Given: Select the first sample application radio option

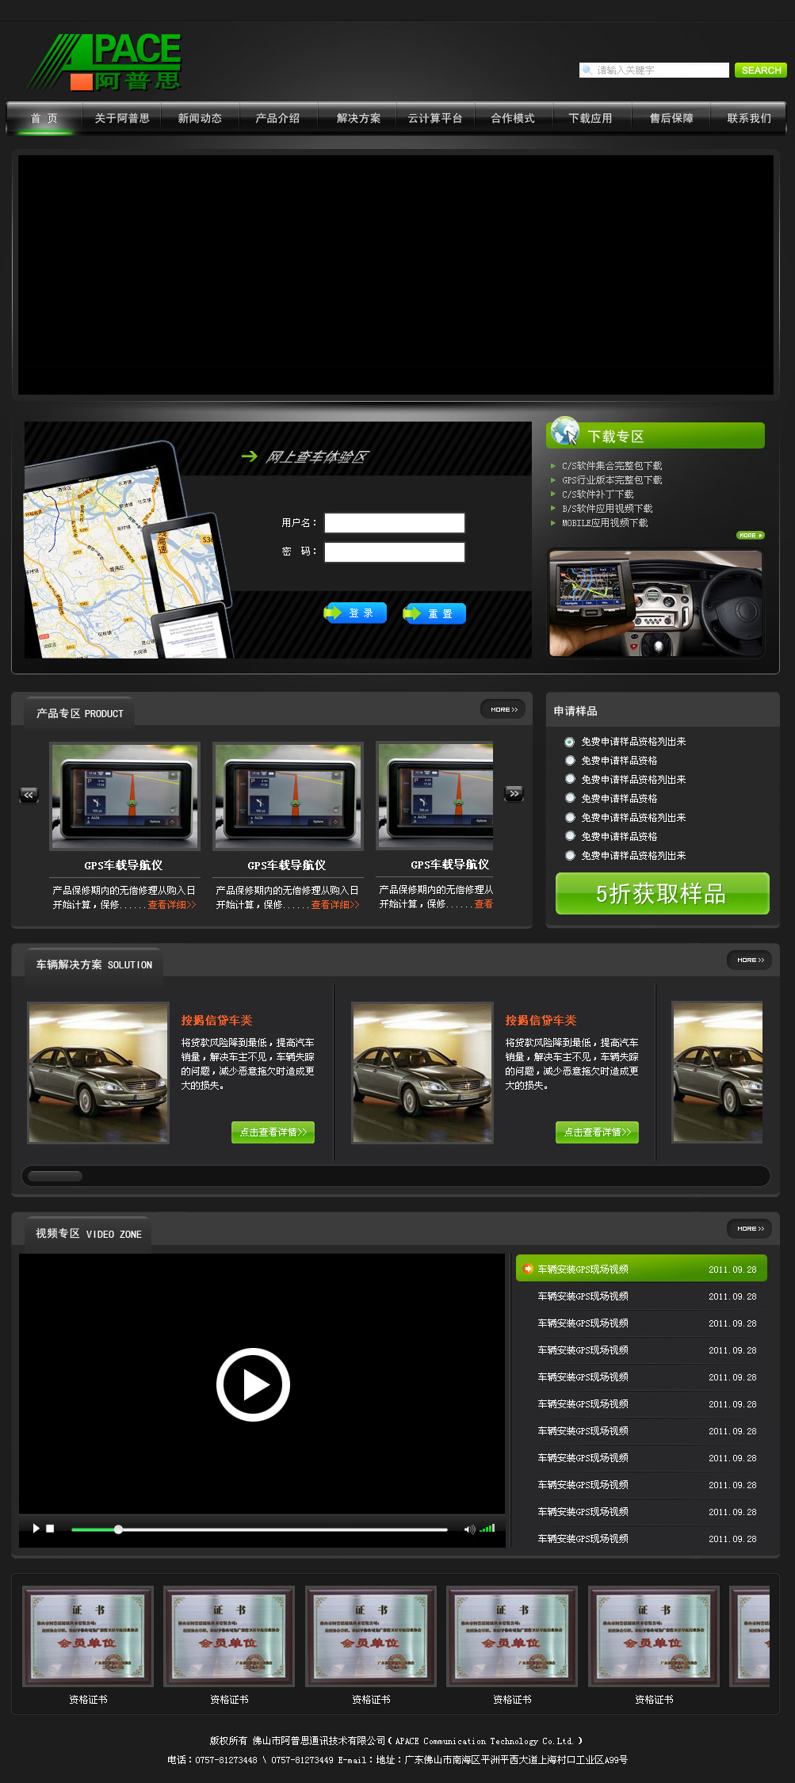Looking at the screenshot, I should [569, 742].
